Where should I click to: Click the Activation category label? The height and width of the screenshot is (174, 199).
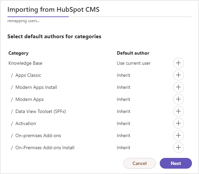(26, 123)
